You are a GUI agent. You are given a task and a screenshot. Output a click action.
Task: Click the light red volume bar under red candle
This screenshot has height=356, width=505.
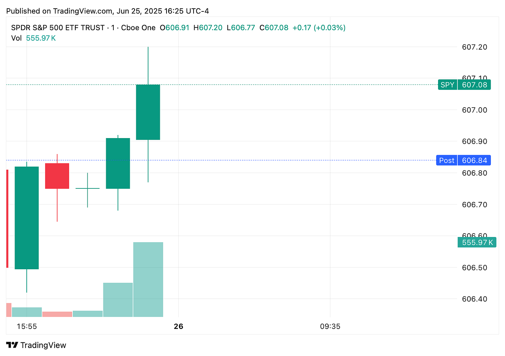point(57,314)
